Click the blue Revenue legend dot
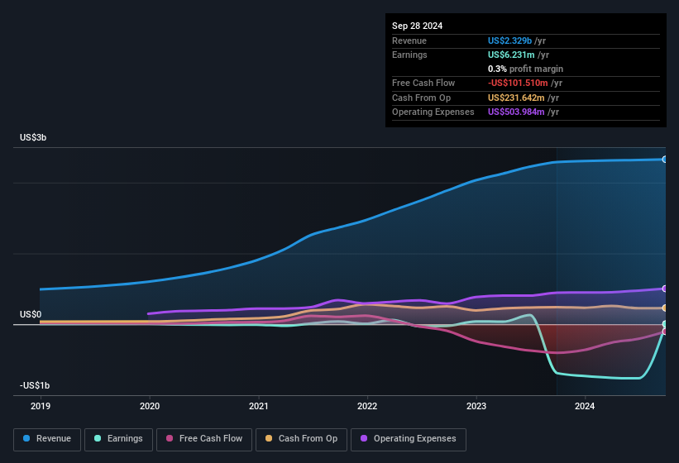 pyautogui.click(x=27, y=438)
